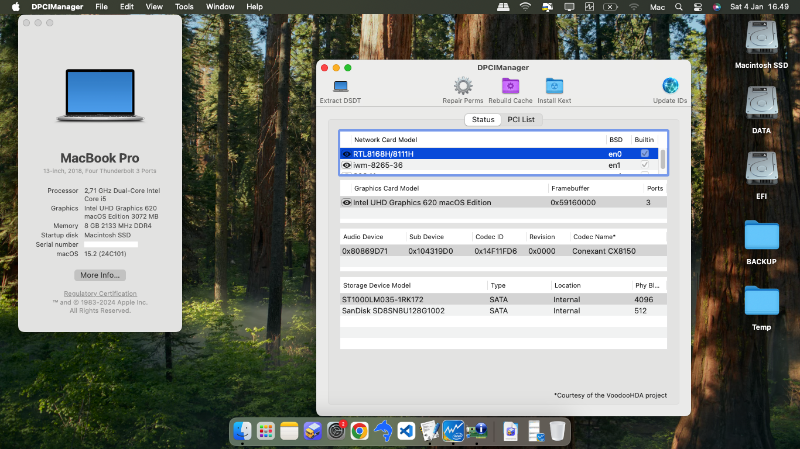This screenshot has height=449, width=800.
Task: Open System Settings with badge in dock
Action: [x=336, y=431]
